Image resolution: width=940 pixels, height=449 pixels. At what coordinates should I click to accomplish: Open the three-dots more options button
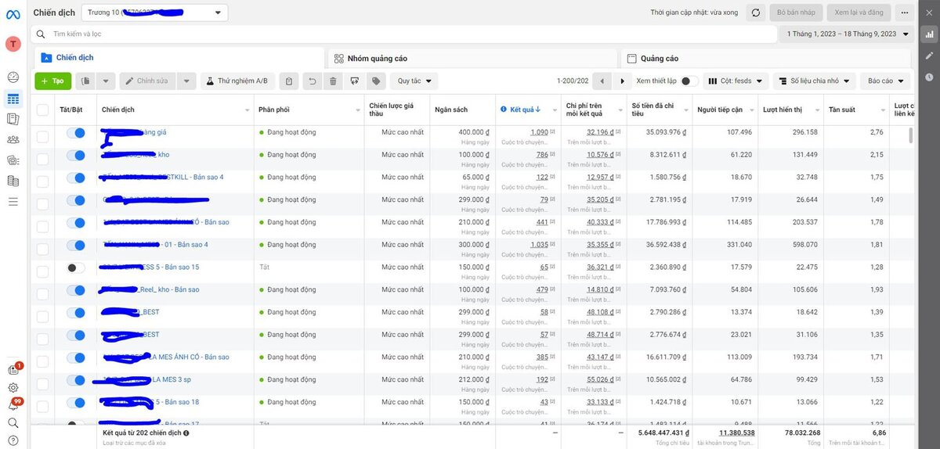tap(904, 13)
